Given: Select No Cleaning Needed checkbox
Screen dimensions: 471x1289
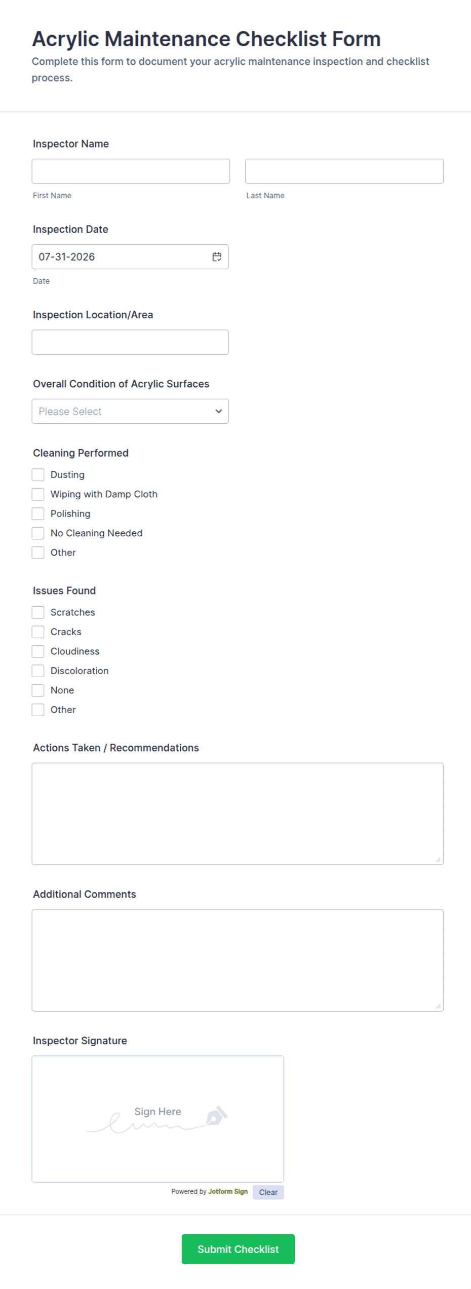Looking at the screenshot, I should pyautogui.click(x=38, y=533).
